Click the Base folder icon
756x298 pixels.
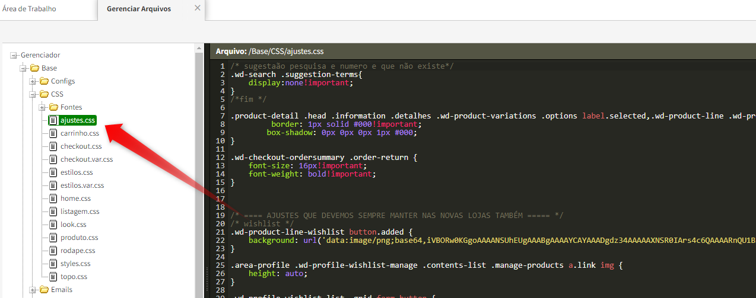pyautogui.click(x=34, y=68)
